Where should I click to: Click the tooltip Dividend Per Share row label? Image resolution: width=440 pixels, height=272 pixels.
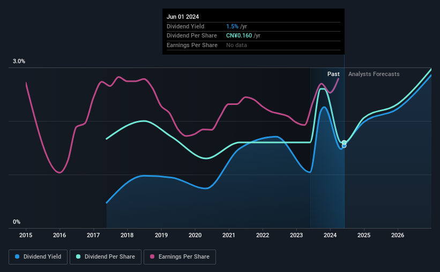coord(192,36)
